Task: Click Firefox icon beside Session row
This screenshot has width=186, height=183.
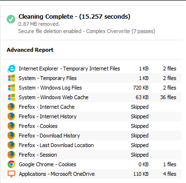Action: click(x=11, y=155)
